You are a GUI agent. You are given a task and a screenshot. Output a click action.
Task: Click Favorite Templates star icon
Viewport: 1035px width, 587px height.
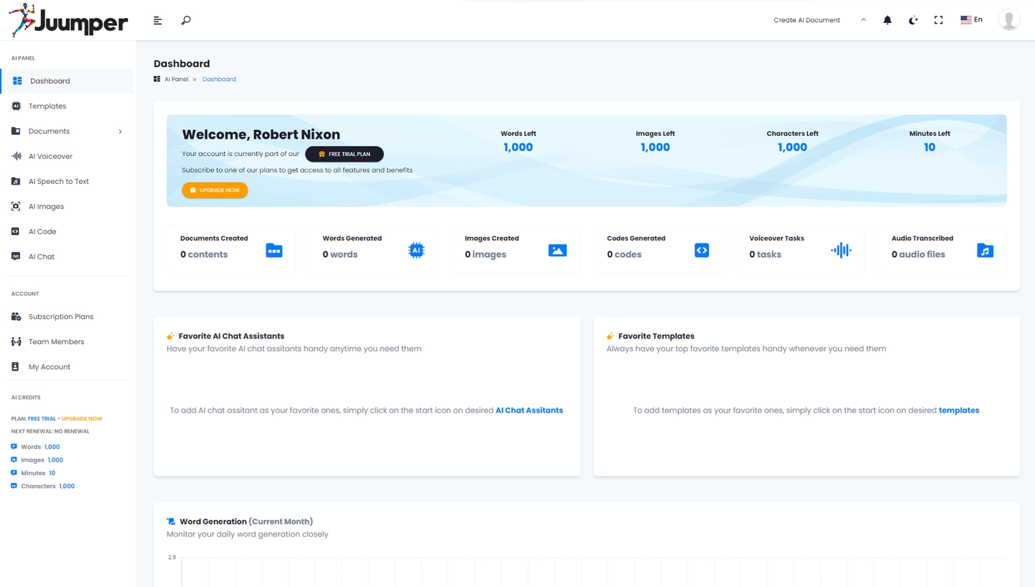(610, 336)
